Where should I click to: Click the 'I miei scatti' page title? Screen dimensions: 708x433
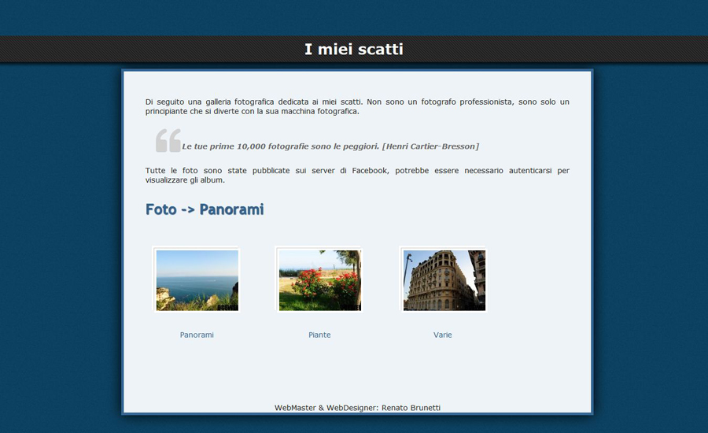point(354,49)
